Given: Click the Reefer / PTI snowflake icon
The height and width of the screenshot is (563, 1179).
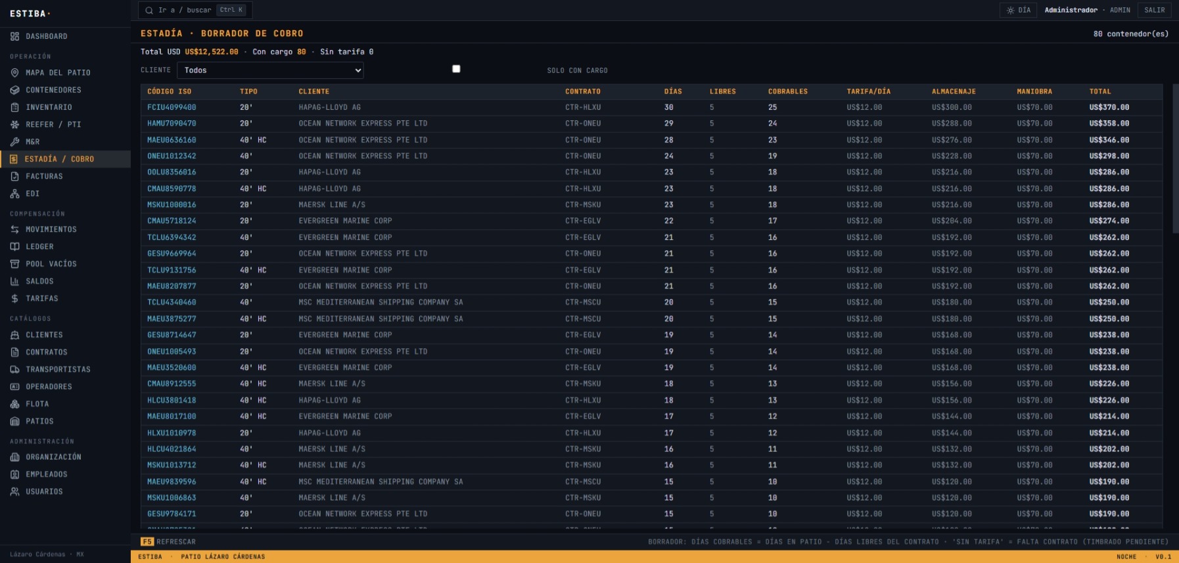Looking at the screenshot, I should click(x=14, y=124).
